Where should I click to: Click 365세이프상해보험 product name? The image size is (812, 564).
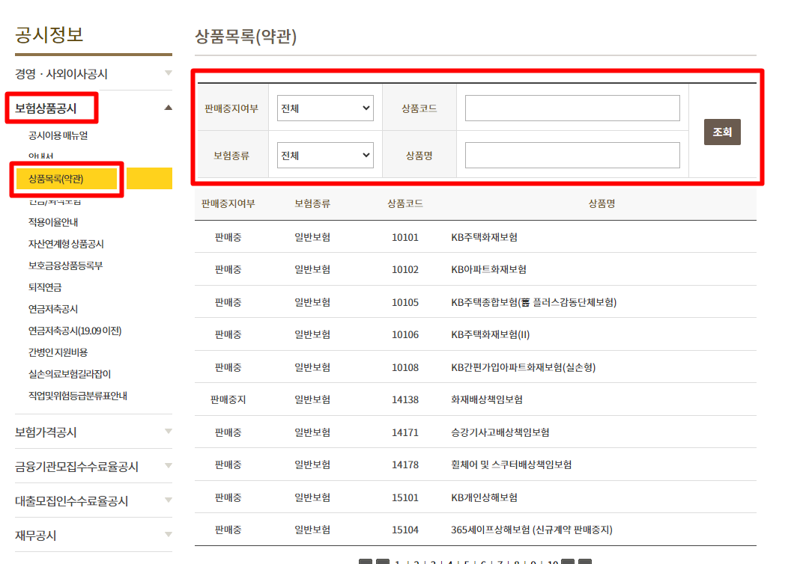532,530
